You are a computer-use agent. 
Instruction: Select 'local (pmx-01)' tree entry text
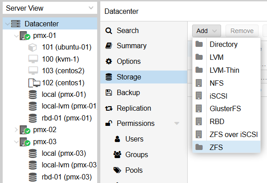coord(64,95)
